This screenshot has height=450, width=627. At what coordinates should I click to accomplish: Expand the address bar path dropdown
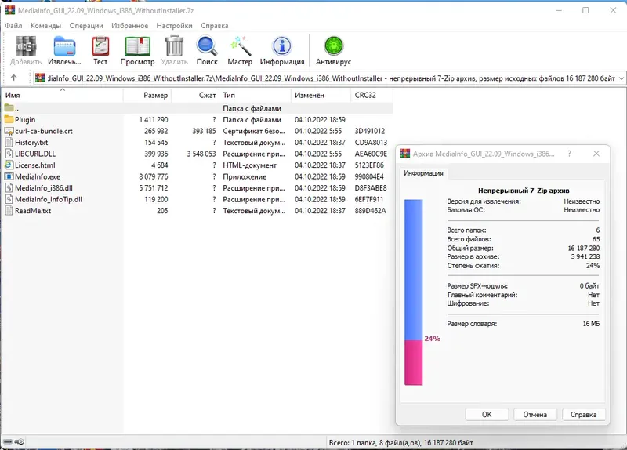[x=622, y=78]
